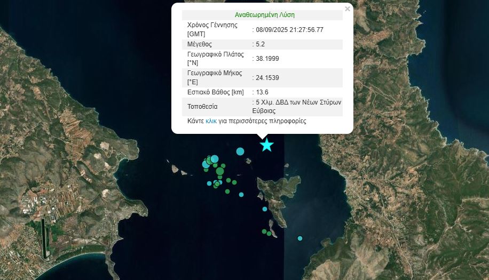Viewport: 489px width, 280px height.
Task: Click the lone cyan circle south of the cluster
Action: (241, 195)
